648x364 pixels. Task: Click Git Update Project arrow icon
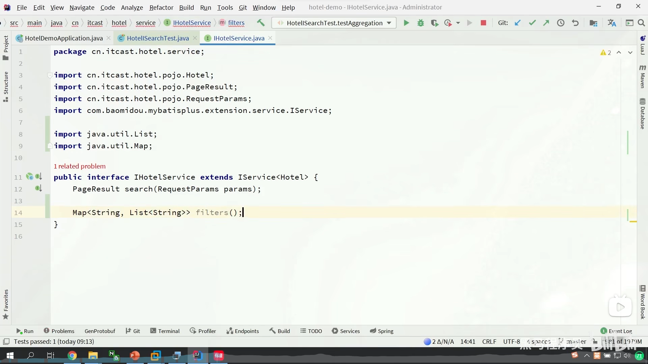(517, 23)
